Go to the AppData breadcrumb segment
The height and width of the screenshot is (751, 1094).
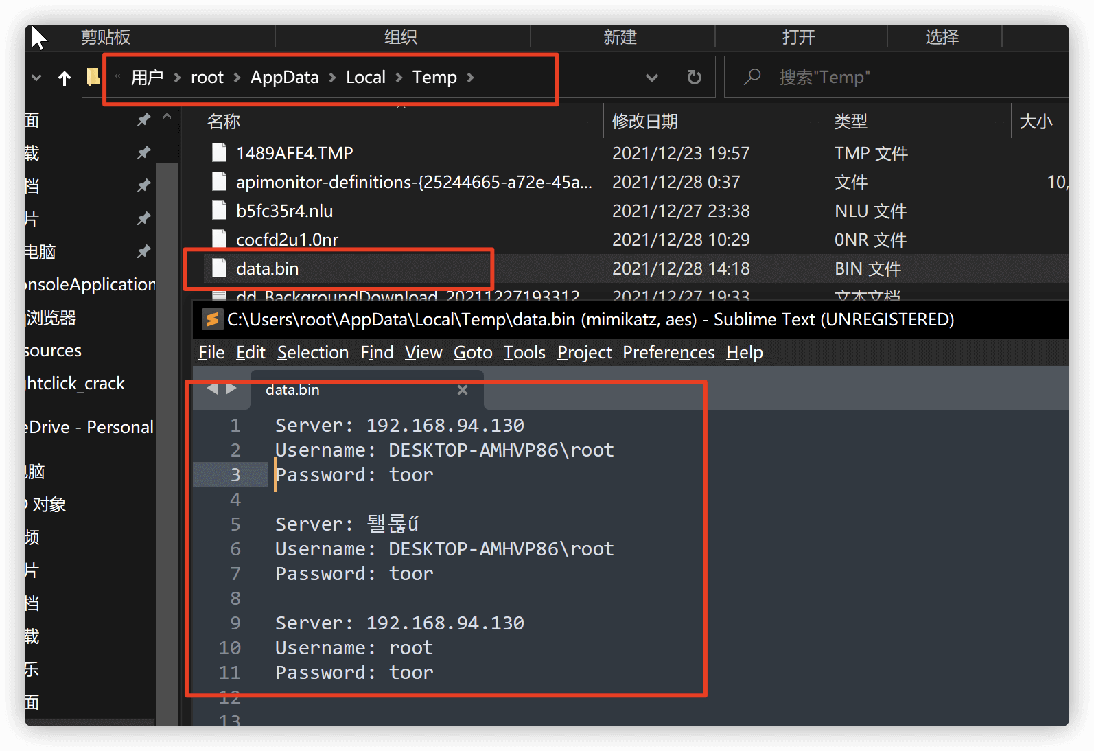(284, 78)
